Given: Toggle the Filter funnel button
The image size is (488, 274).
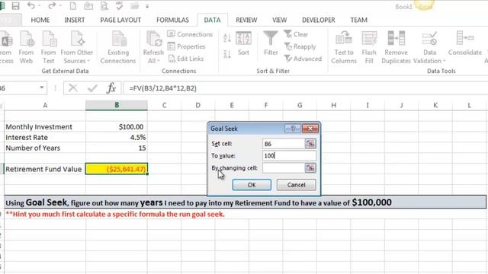Looking at the screenshot, I should point(271,43).
